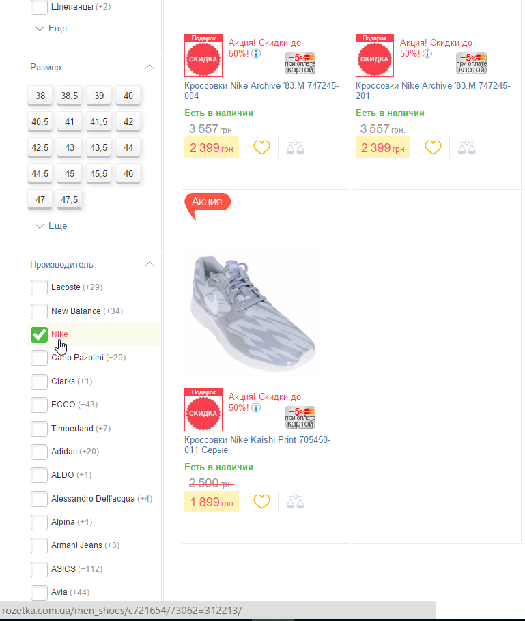Click info icon beside Kaishi Print promo

click(x=256, y=408)
